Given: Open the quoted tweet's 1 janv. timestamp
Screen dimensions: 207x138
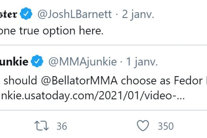Looking at the screenshot, I should [x=142, y=62].
